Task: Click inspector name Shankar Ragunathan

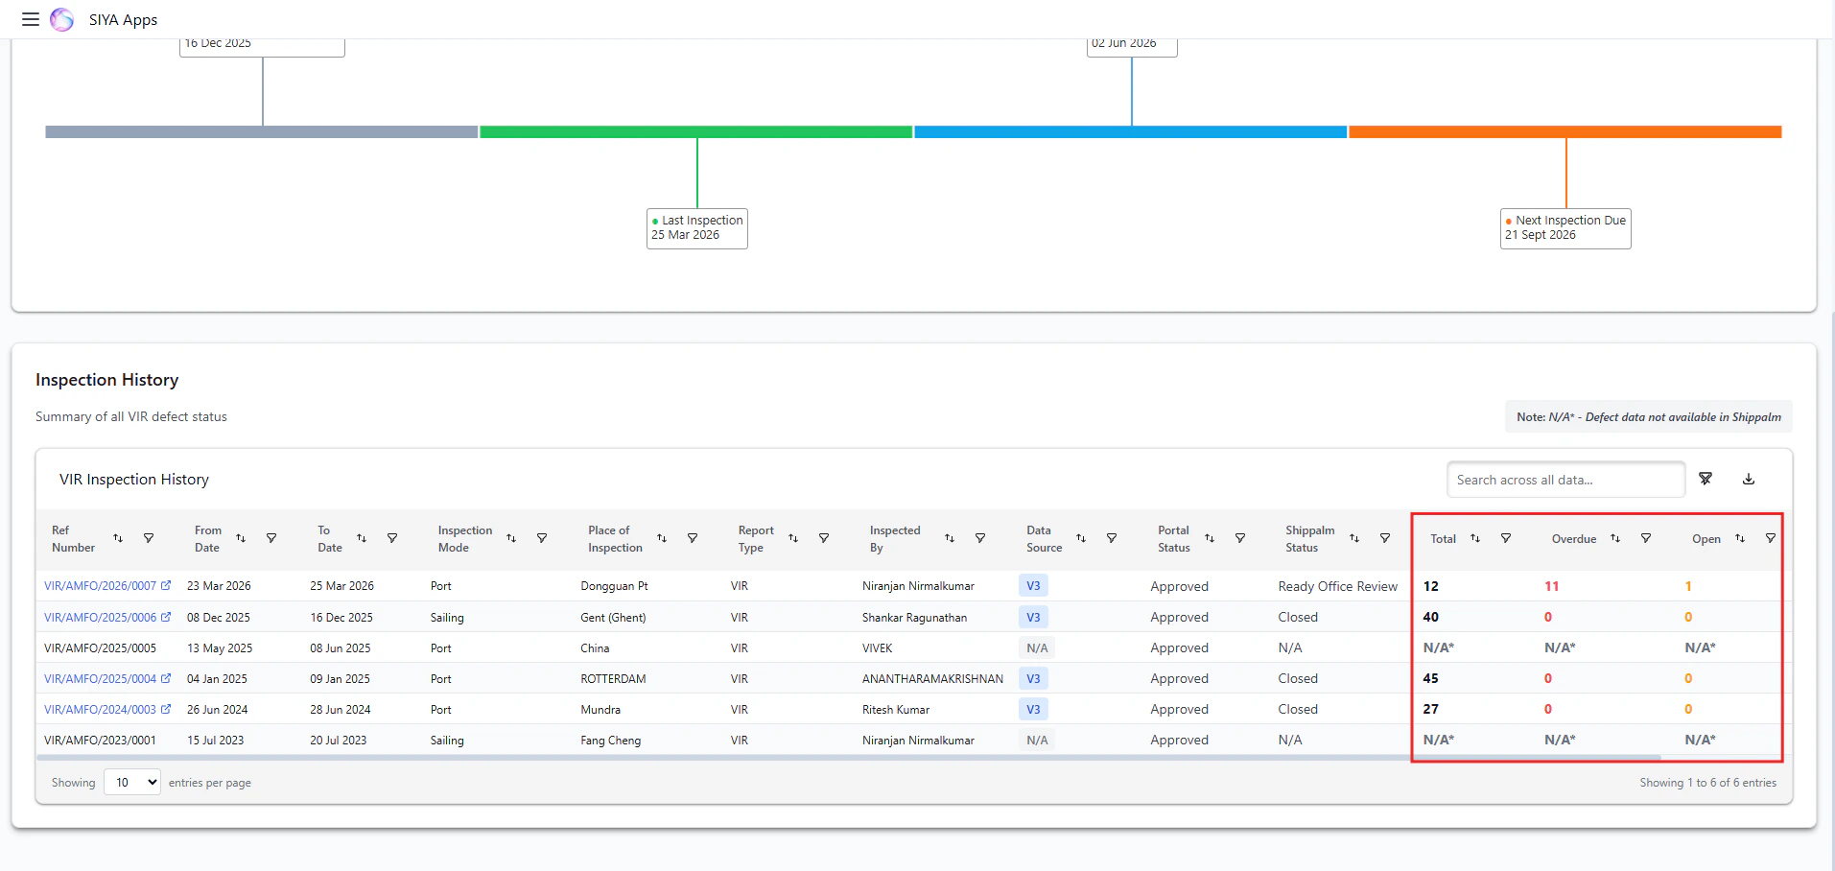Action: 914,617
